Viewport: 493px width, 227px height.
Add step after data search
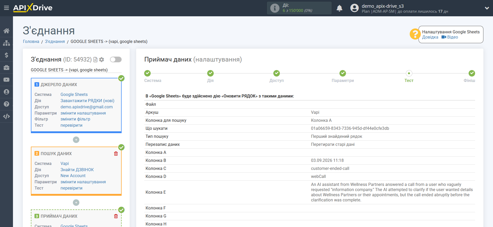pos(76,203)
